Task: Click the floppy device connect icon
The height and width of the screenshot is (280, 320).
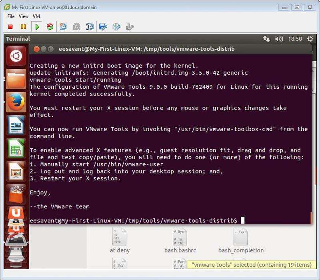Action: [103, 27]
